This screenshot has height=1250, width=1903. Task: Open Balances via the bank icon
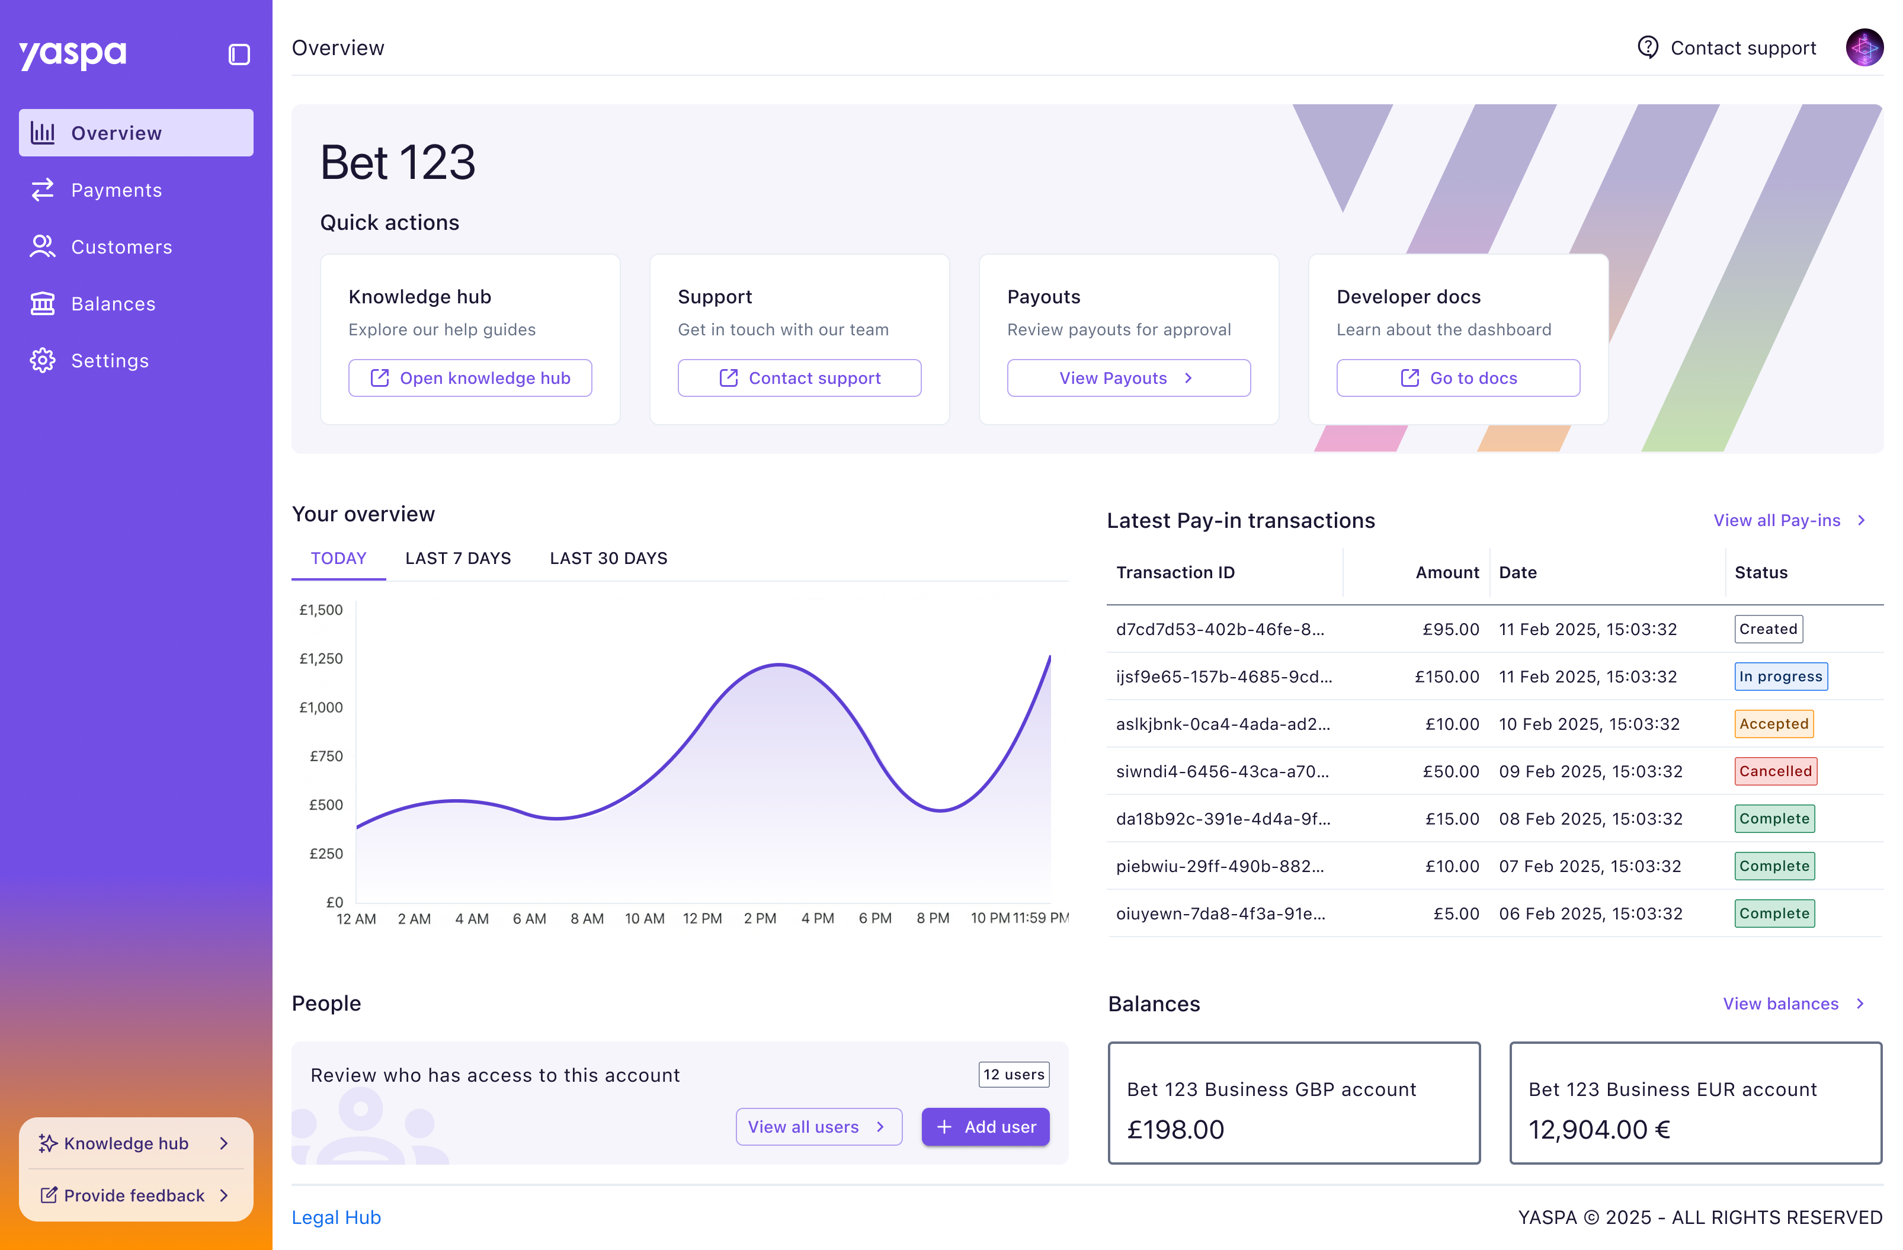click(x=43, y=303)
